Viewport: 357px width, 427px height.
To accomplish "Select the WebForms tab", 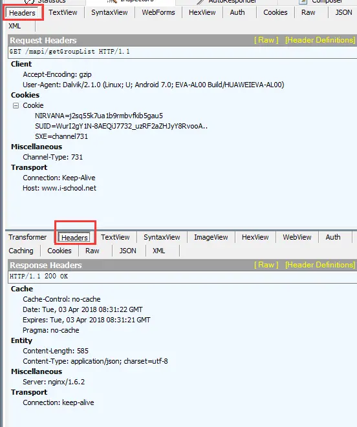I will point(158,12).
